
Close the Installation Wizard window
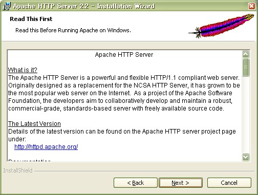[x=252, y=6]
